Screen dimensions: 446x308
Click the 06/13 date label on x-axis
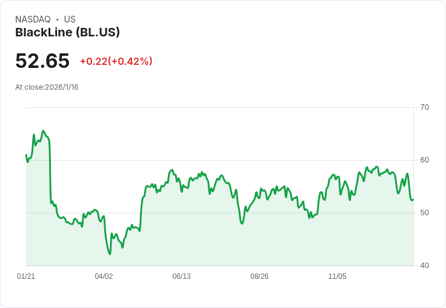(x=181, y=276)
